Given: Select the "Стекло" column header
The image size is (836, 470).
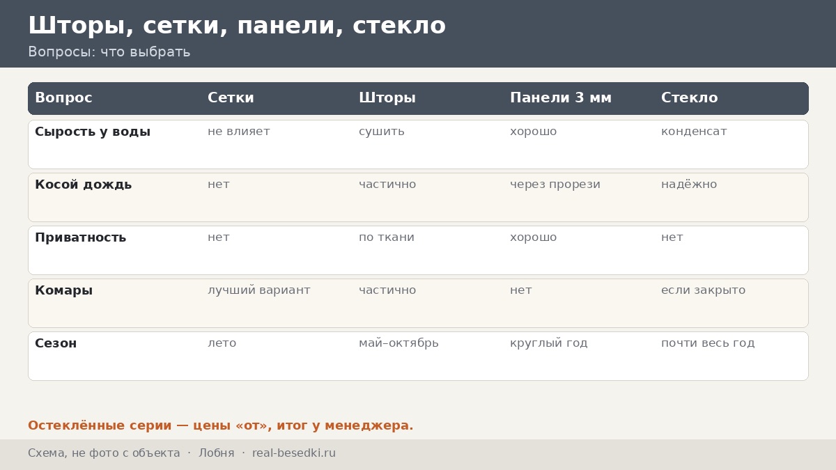Looking at the screenshot, I should 689,98.
